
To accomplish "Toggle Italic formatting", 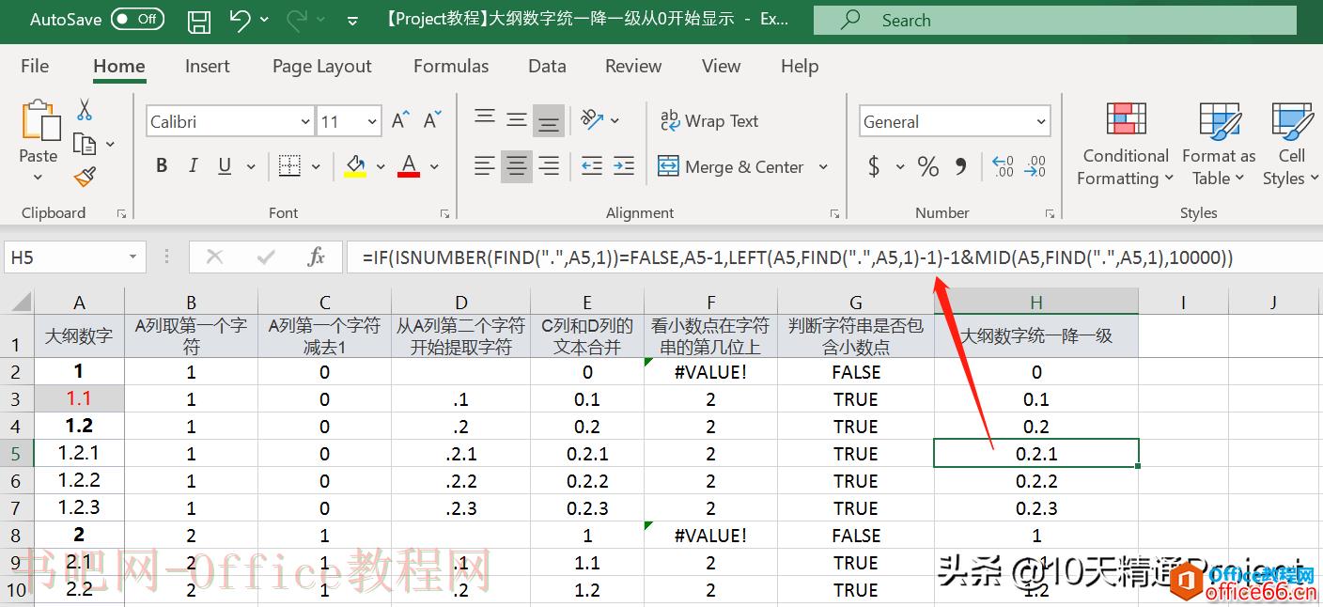I will coord(194,166).
